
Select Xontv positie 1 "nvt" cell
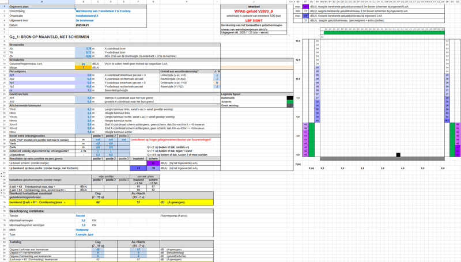point(98,140)
